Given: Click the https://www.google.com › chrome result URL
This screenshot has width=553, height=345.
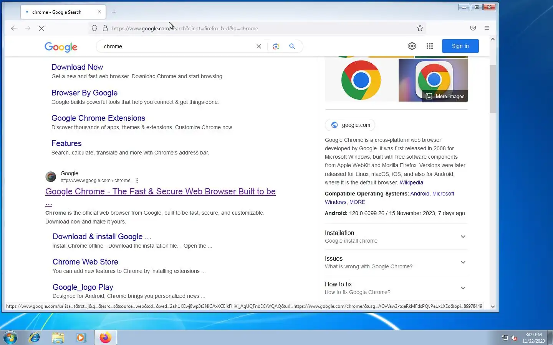Looking at the screenshot, I should [x=96, y=181].
